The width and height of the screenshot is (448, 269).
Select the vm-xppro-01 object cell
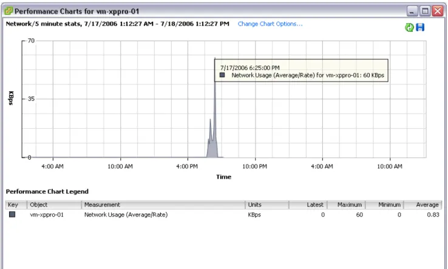[47, 215]
